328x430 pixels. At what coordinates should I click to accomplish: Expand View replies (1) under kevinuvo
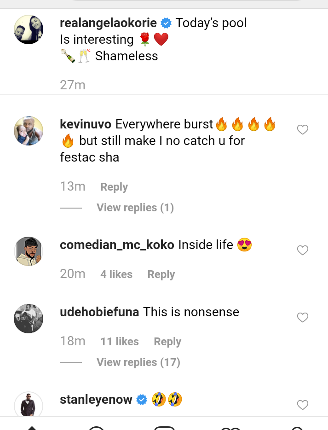(135, 208)
